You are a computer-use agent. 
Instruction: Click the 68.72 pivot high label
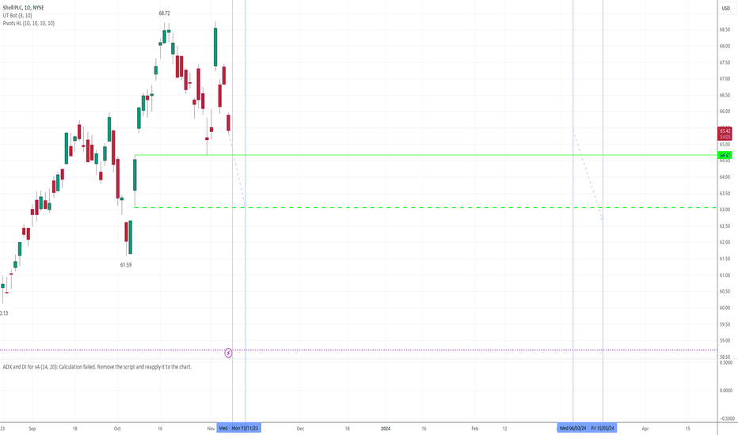164,13
